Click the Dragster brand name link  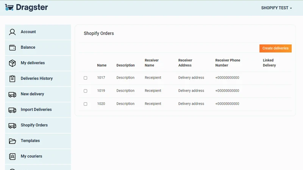(x=32, y=8)
